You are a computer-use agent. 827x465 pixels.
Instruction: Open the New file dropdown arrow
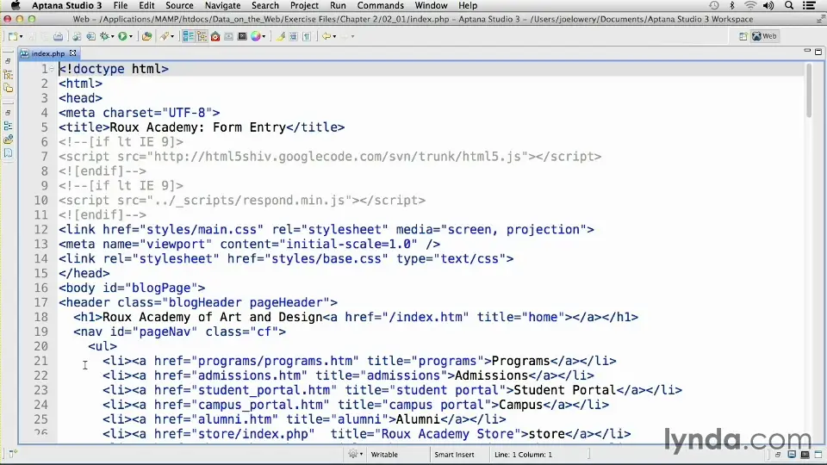[x=21, y=37]
